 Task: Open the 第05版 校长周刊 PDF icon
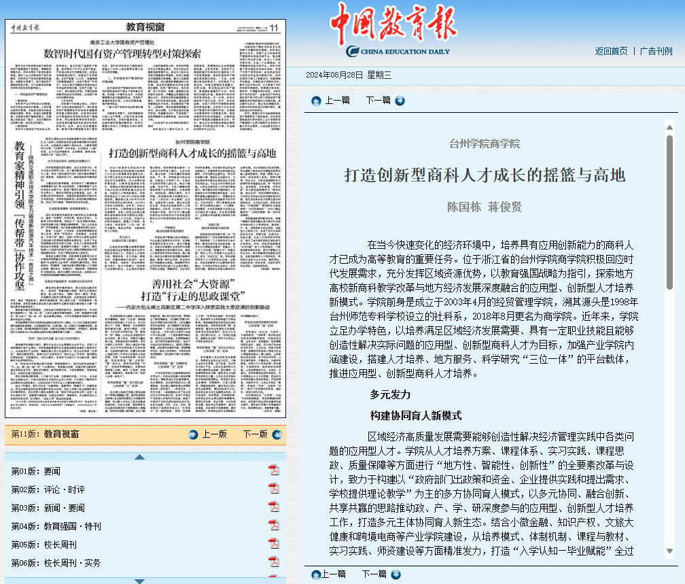tap(274, 544)
